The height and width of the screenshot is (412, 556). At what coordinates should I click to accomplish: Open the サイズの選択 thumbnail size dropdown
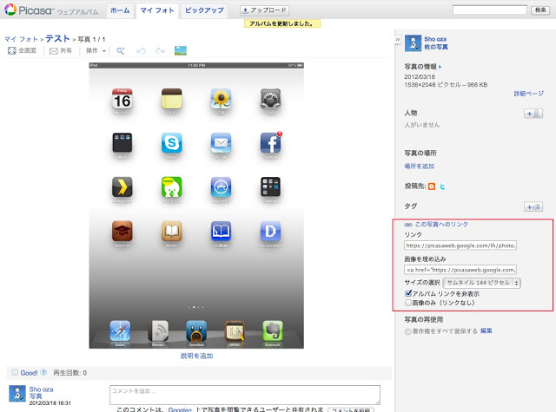pyautogui.click(x=481, y=283)
